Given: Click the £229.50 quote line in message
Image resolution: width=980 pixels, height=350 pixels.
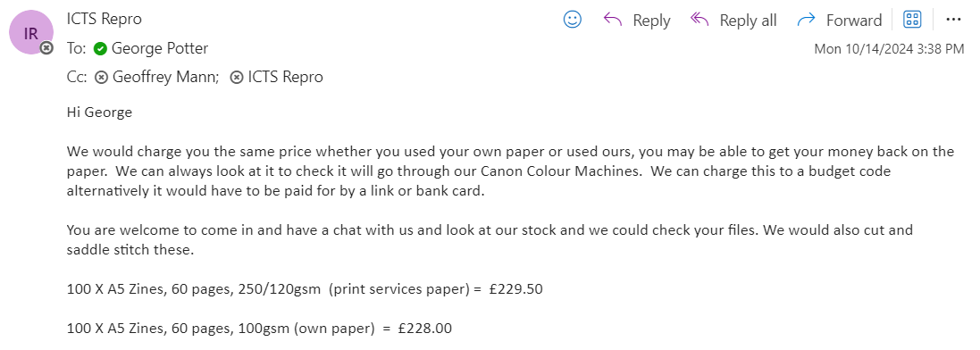Looking at the screenshot, I should point(305,289).
